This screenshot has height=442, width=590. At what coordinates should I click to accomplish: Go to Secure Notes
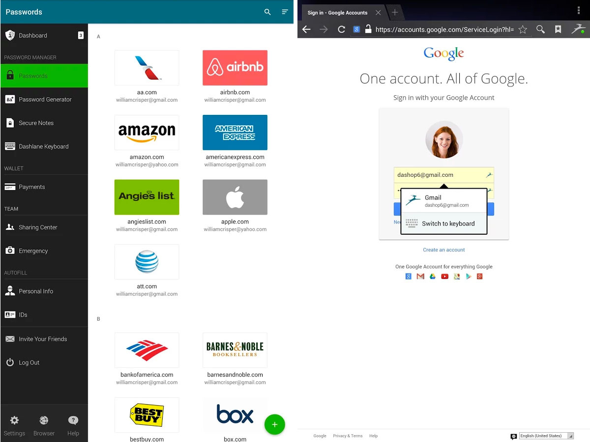(x=44, y=123)
